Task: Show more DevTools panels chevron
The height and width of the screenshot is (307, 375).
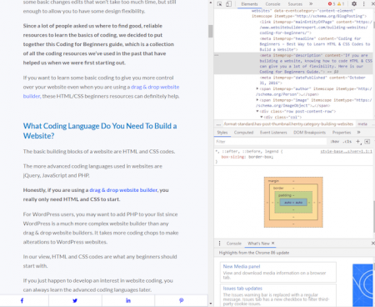Action: 311,4
